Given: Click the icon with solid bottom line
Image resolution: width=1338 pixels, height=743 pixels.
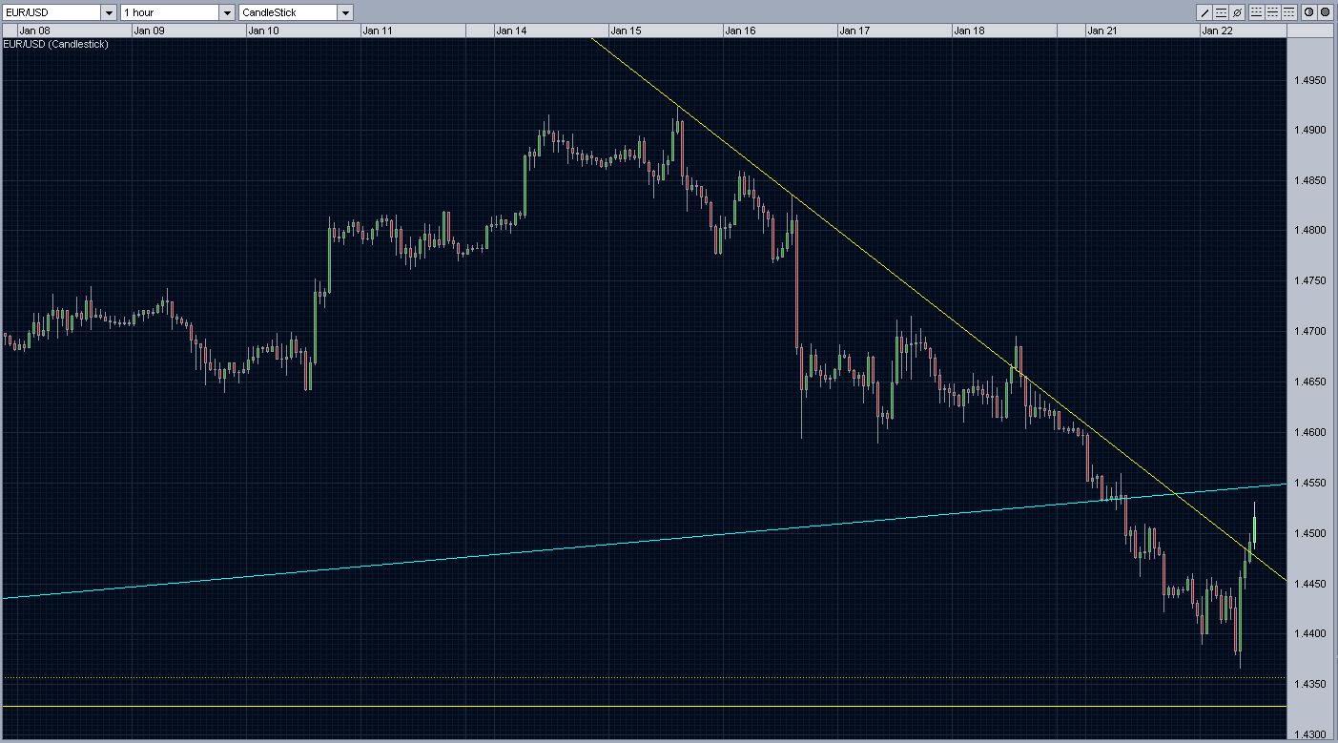Looking at the screenshot, I should click(x=1257, y=12).
